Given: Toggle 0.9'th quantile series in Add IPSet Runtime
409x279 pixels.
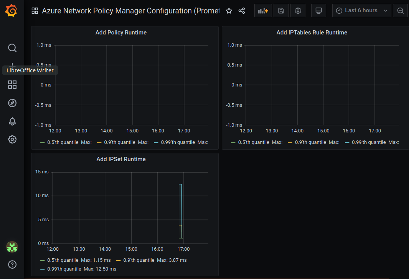Looking at the screenshot, I should click(139, 260).
